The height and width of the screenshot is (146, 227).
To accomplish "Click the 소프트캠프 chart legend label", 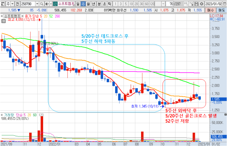I will (12, 16).
